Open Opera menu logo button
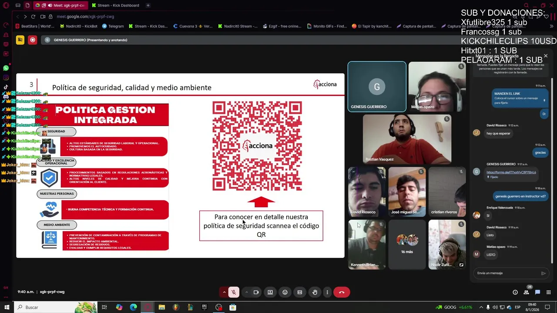 click(6, 5)
